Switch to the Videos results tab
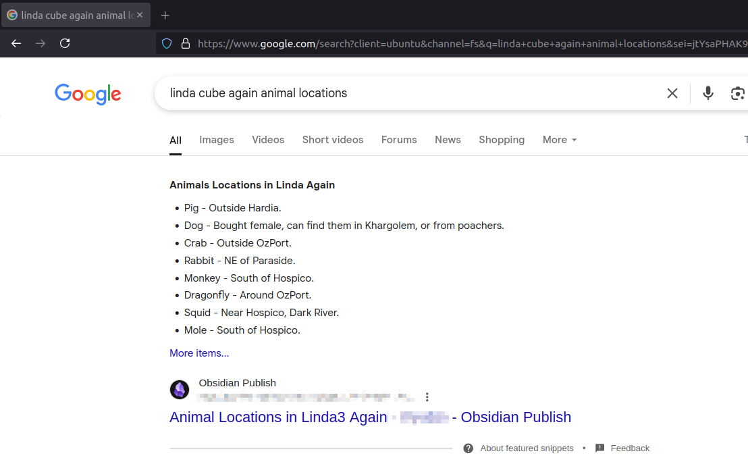The height and width of the screenshot is (464, 748). pos(268,140)
